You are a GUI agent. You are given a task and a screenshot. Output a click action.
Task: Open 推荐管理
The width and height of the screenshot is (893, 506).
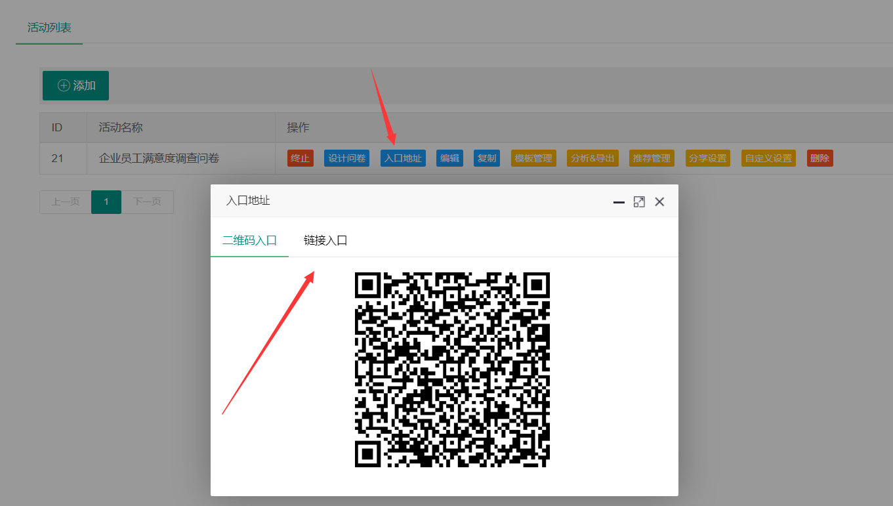point(652,158)
